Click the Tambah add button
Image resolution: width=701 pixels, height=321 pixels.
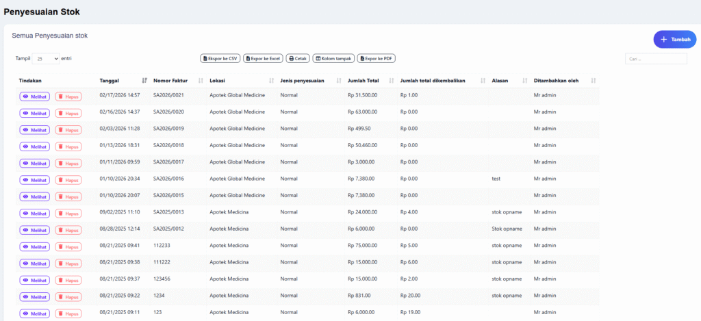674,40
